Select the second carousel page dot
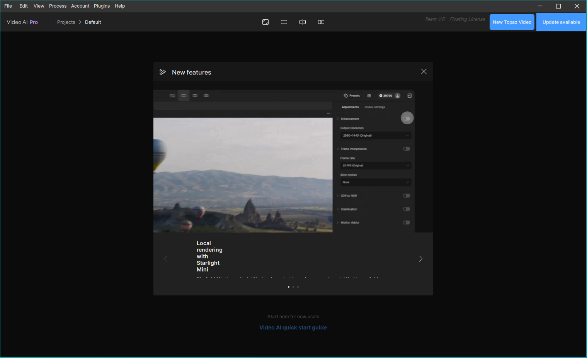 point(293,287)
